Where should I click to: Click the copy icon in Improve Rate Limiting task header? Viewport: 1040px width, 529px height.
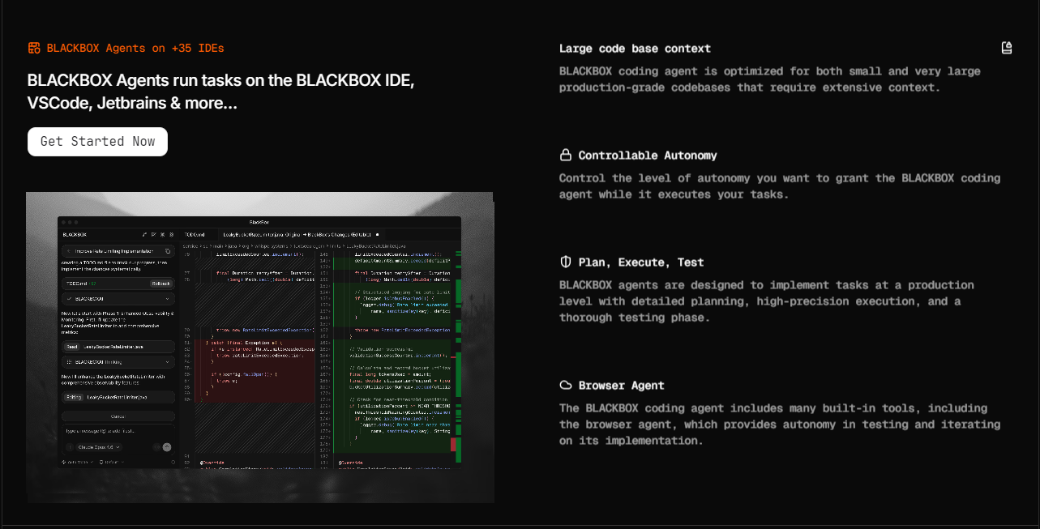tap(168, 251)
